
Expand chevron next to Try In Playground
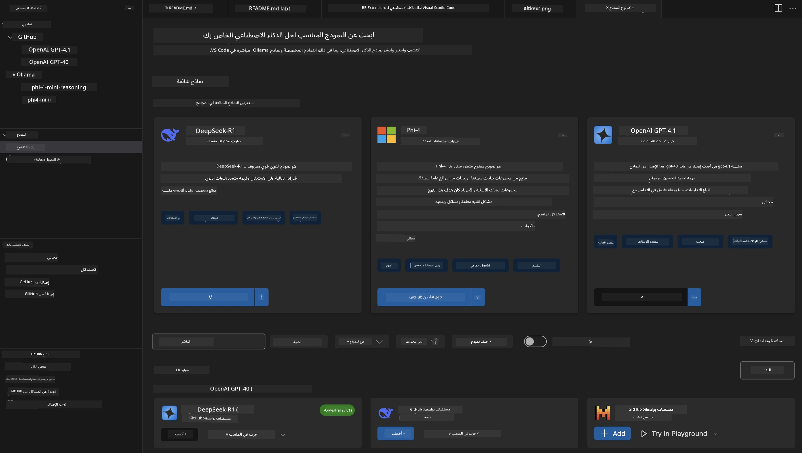click(x=716, y=434)
